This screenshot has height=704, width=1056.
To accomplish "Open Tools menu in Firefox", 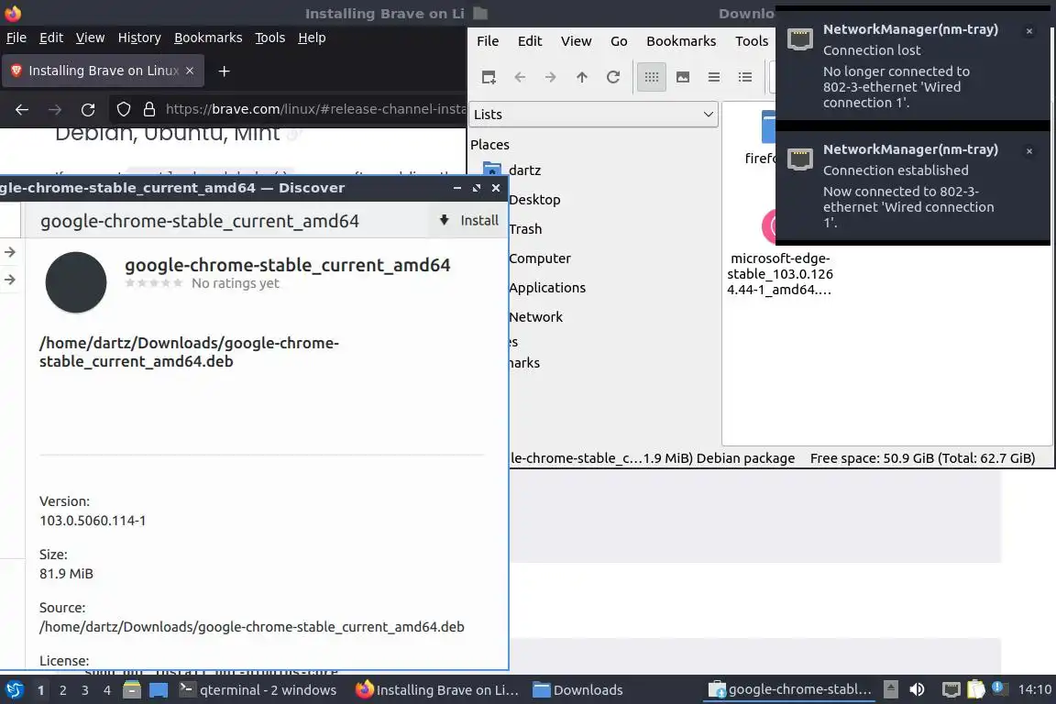I will pyautogui.click(x=270, y=38).
